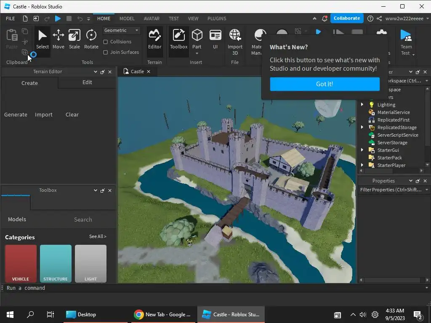431x323 pixels.
Task: Expand the ReplicatedStorage tree item
Action: [362, 127]
